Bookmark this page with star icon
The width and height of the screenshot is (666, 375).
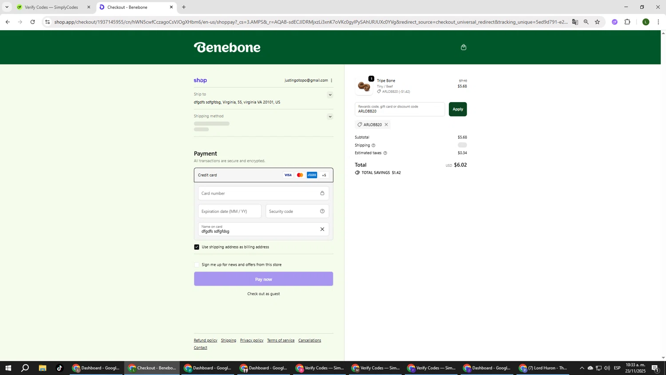pyautogui.click(x=597, y=22)
